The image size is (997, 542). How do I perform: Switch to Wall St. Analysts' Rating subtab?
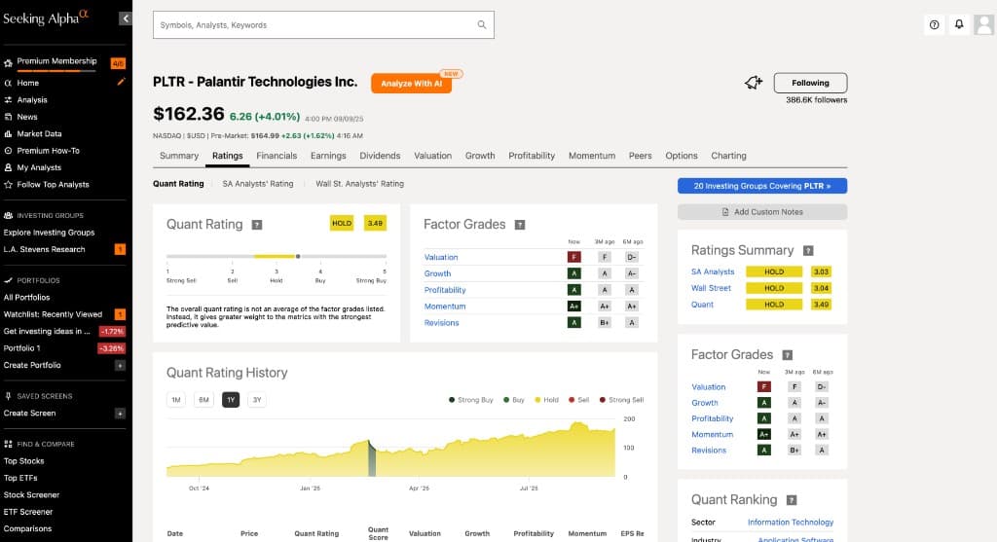[360, 184]
